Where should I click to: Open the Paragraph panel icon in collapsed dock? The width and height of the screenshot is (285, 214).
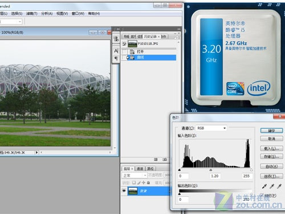[116, 58]
